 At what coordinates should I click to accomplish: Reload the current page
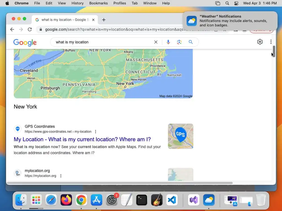click(30, 29)
